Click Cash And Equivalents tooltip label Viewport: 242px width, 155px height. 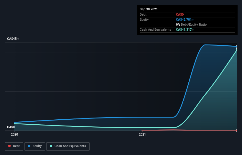tap(155, 29)
